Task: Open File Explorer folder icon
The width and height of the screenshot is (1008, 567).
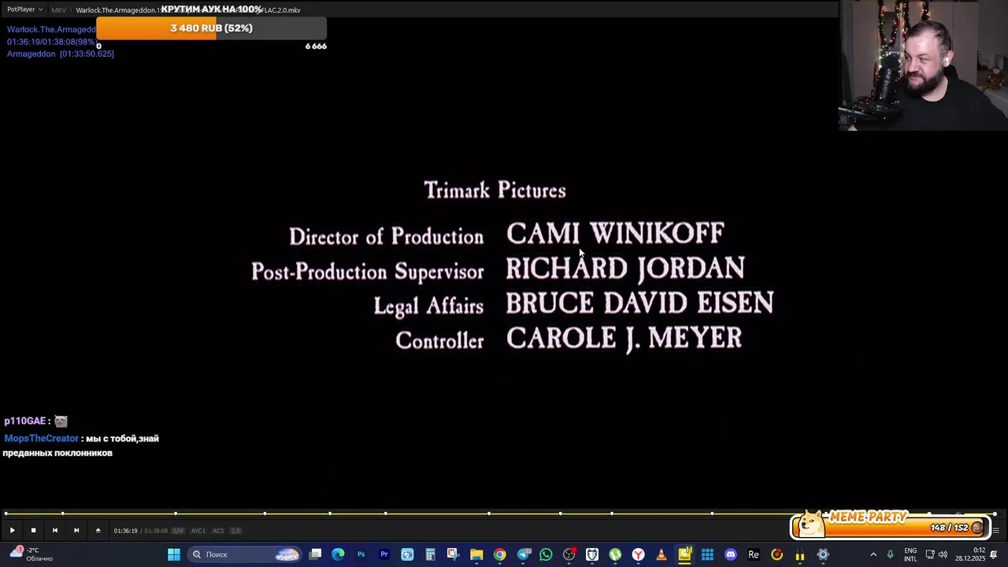Action: point(476,554)
